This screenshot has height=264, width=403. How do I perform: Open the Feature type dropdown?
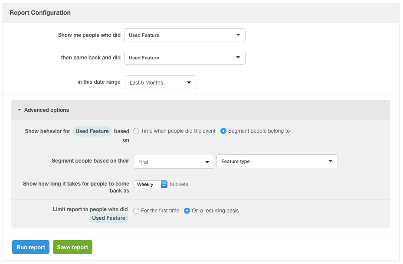277,161
